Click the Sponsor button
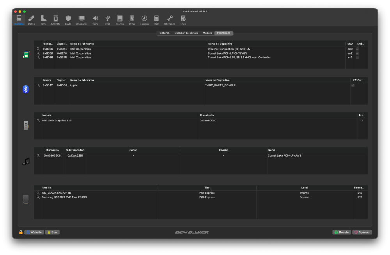Screen dimensions: 390x255 (362, 232)
